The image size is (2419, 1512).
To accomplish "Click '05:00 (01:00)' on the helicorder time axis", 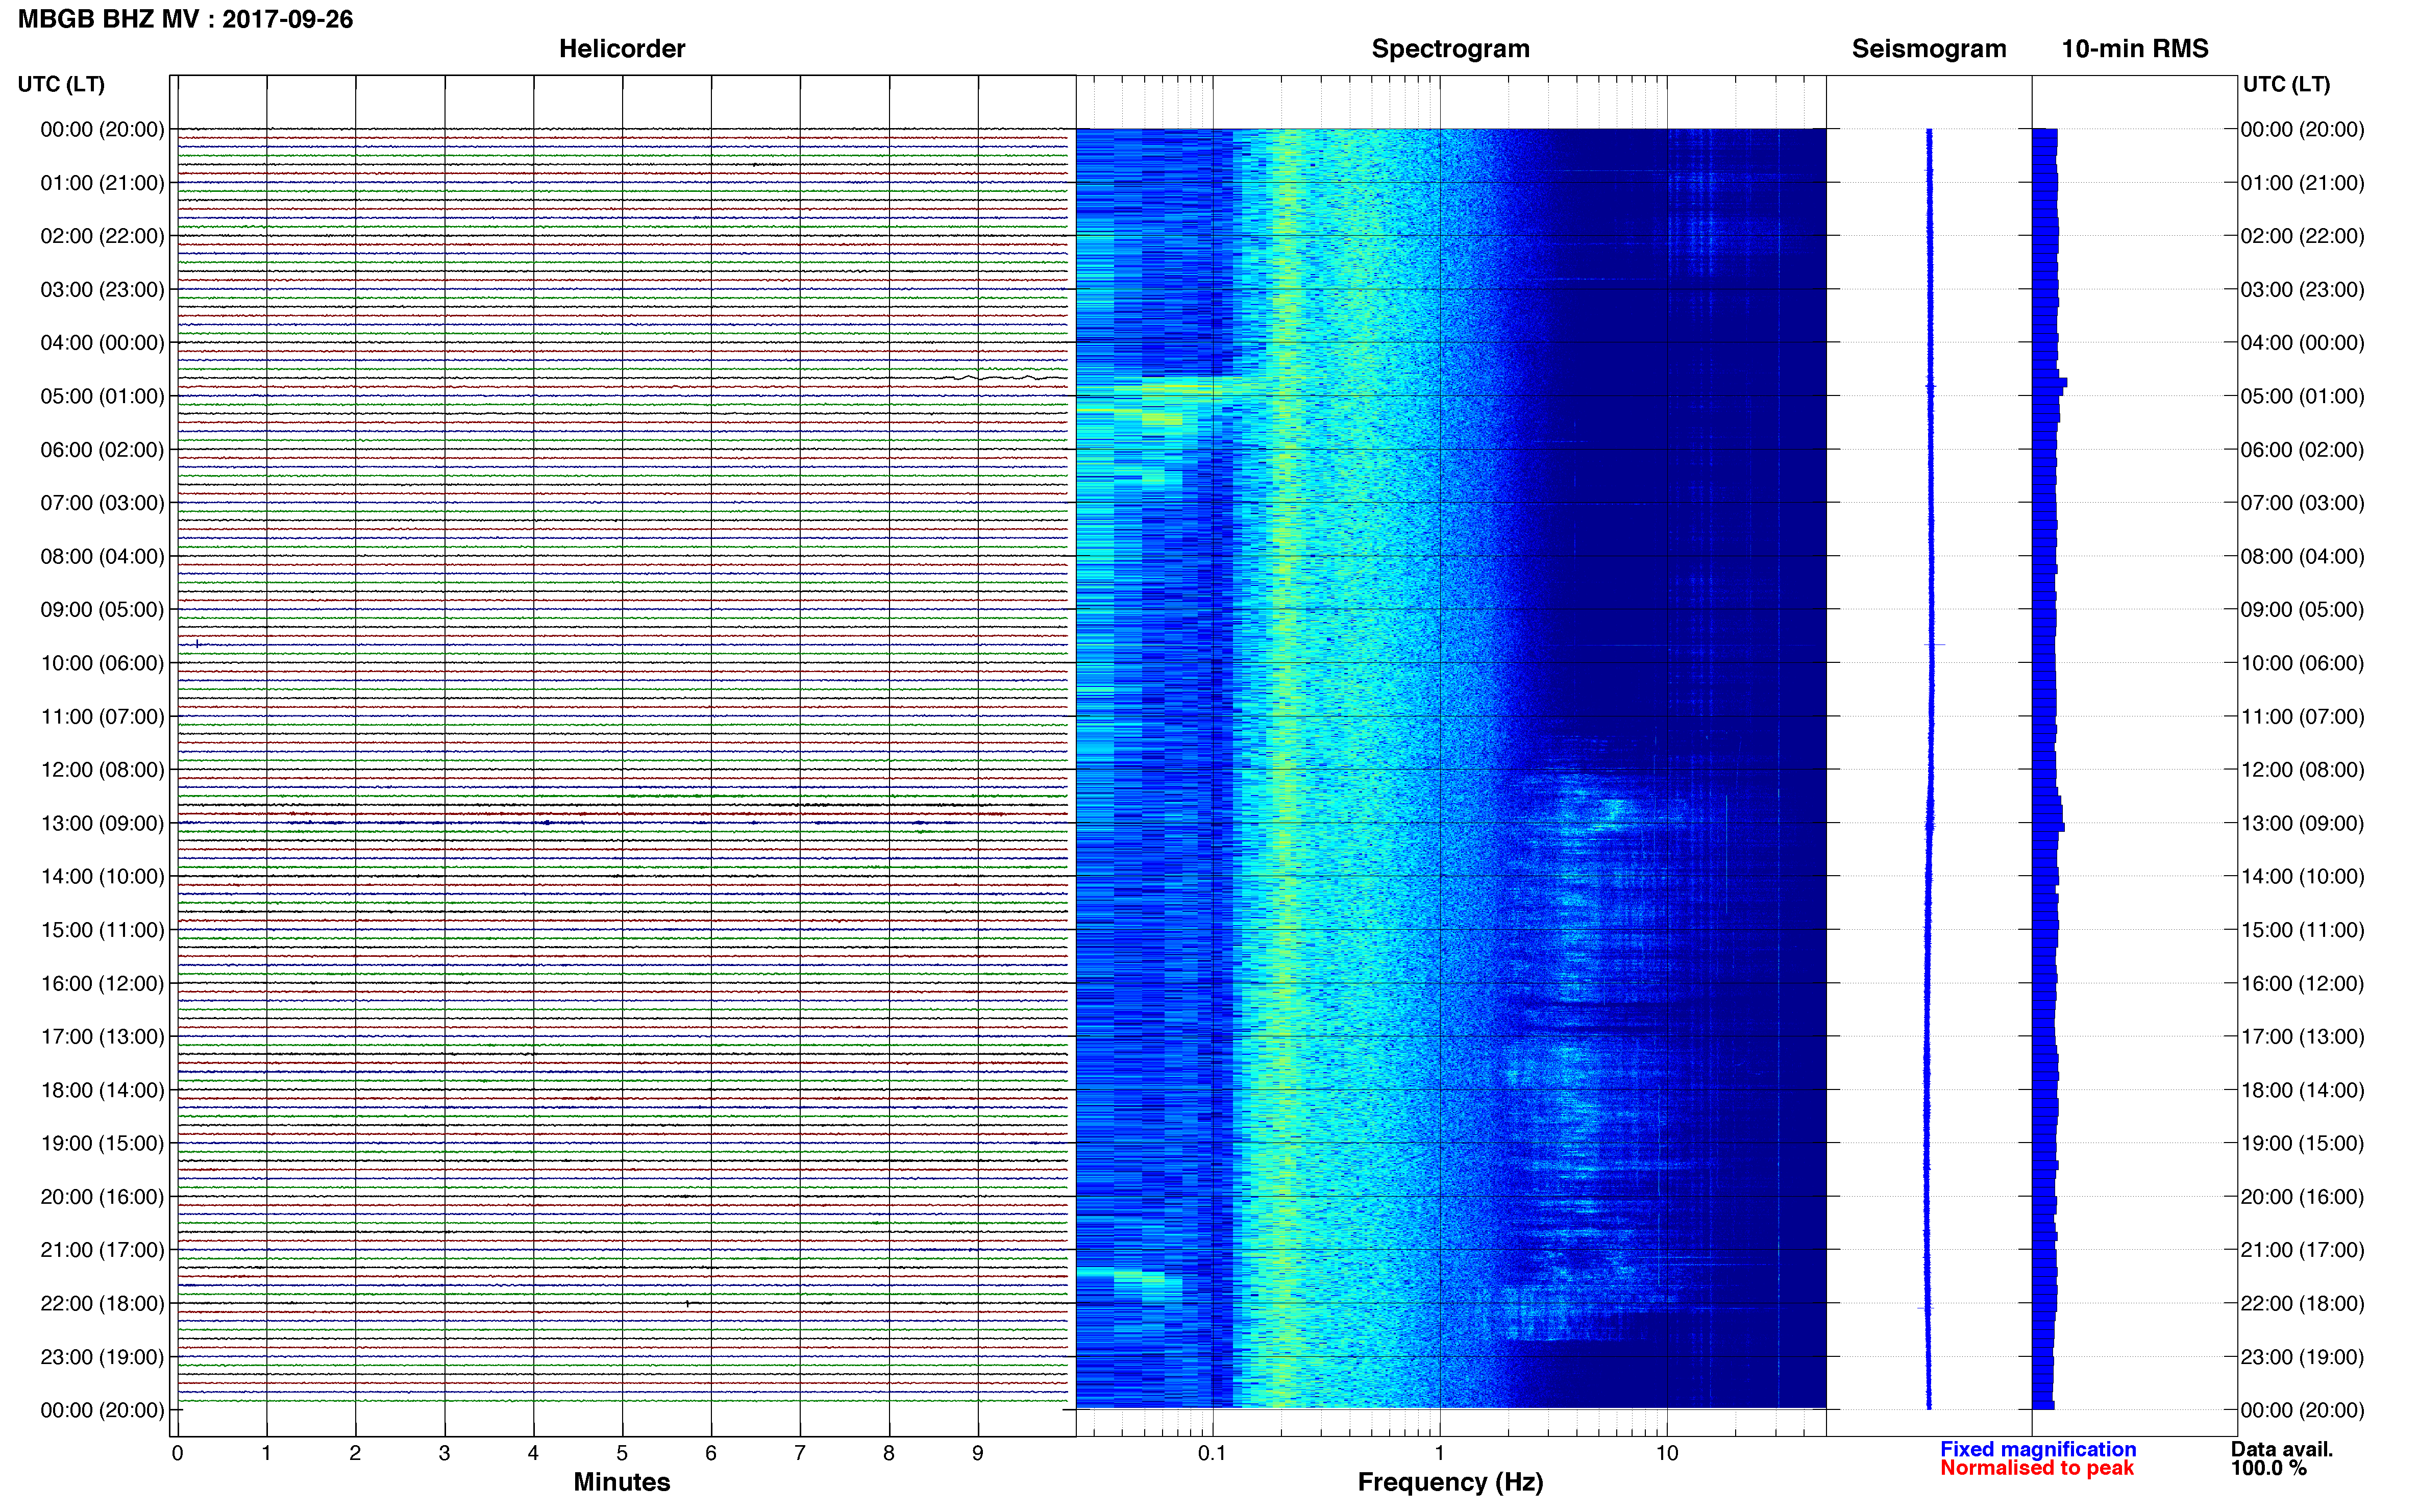I will pyautogui.click(x=102, y=396).
